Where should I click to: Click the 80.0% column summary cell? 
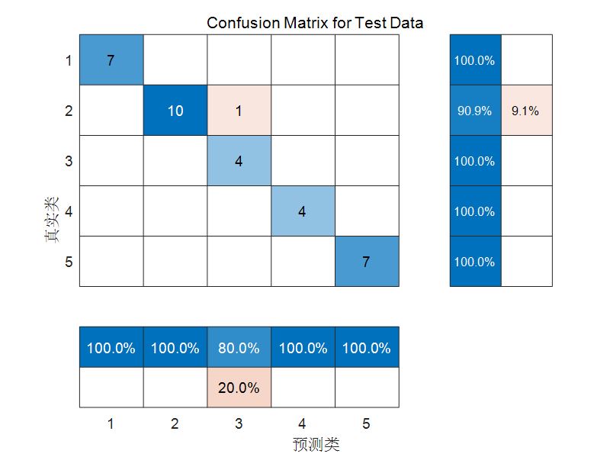point(239,348)
